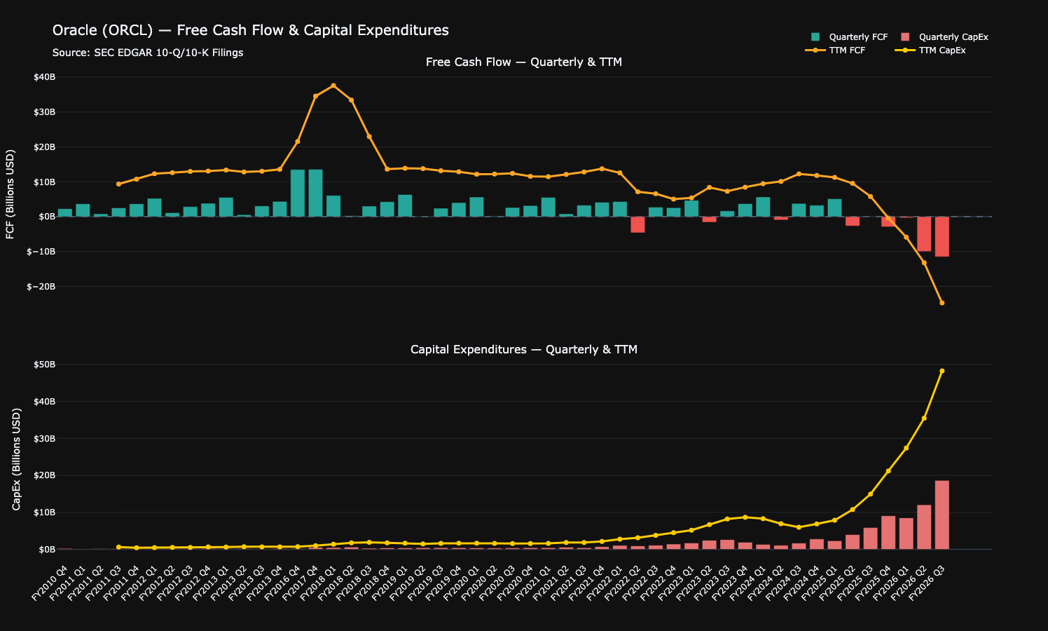Screen dimensions: 1048x631
Task: Click the Capital Expenditures subplot title
Action: (524, 349)
